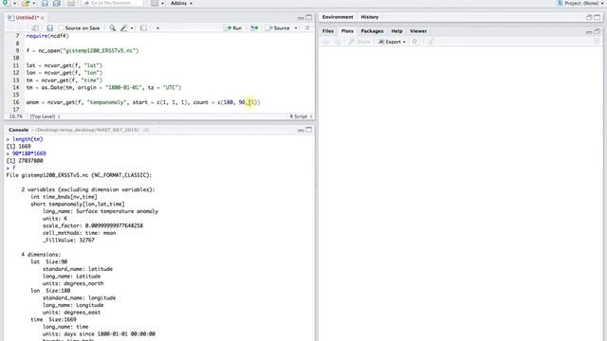
Task: Click the Open File folder icon
Action: [x=26, y=3]
